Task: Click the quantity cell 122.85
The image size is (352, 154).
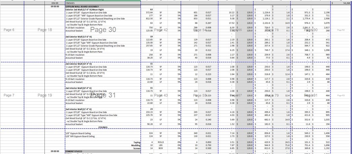Action: [x=148, y=40]
